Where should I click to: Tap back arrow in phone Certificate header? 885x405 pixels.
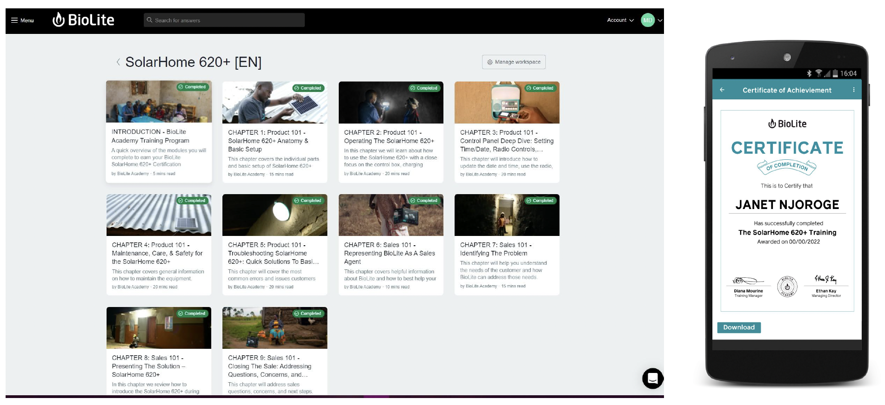click(x=722, y=90)
